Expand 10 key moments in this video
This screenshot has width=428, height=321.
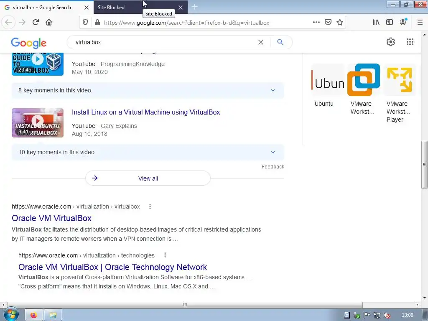[x=148, y=152]
